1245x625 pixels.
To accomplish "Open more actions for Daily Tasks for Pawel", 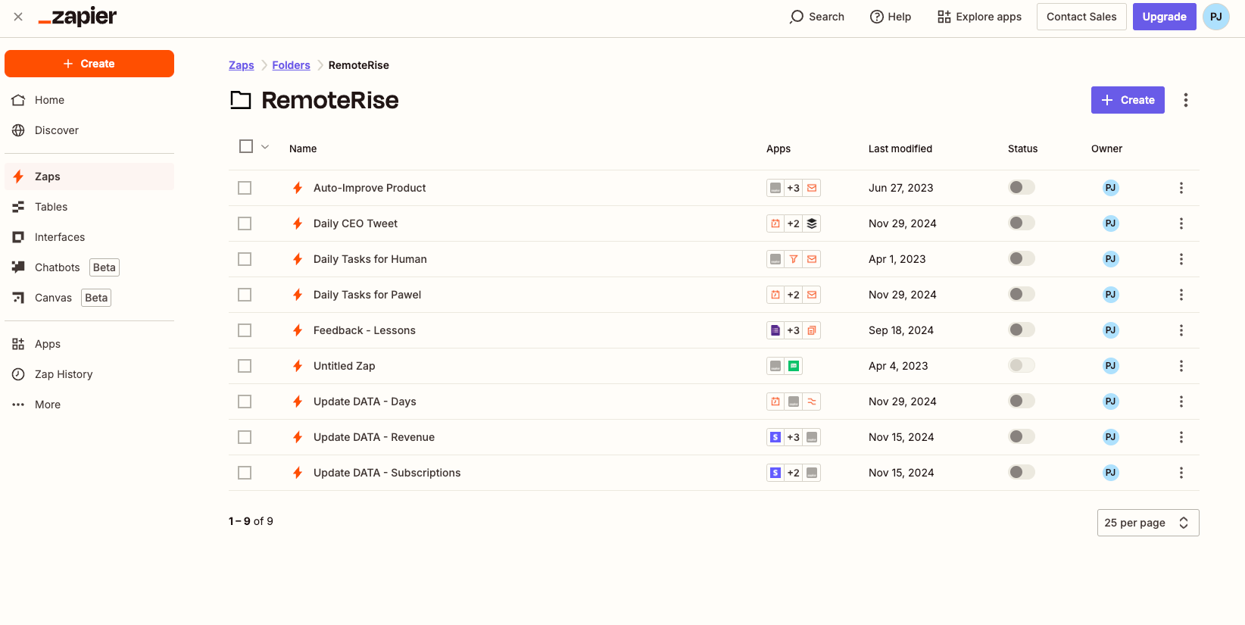I will pos(1181,295).
